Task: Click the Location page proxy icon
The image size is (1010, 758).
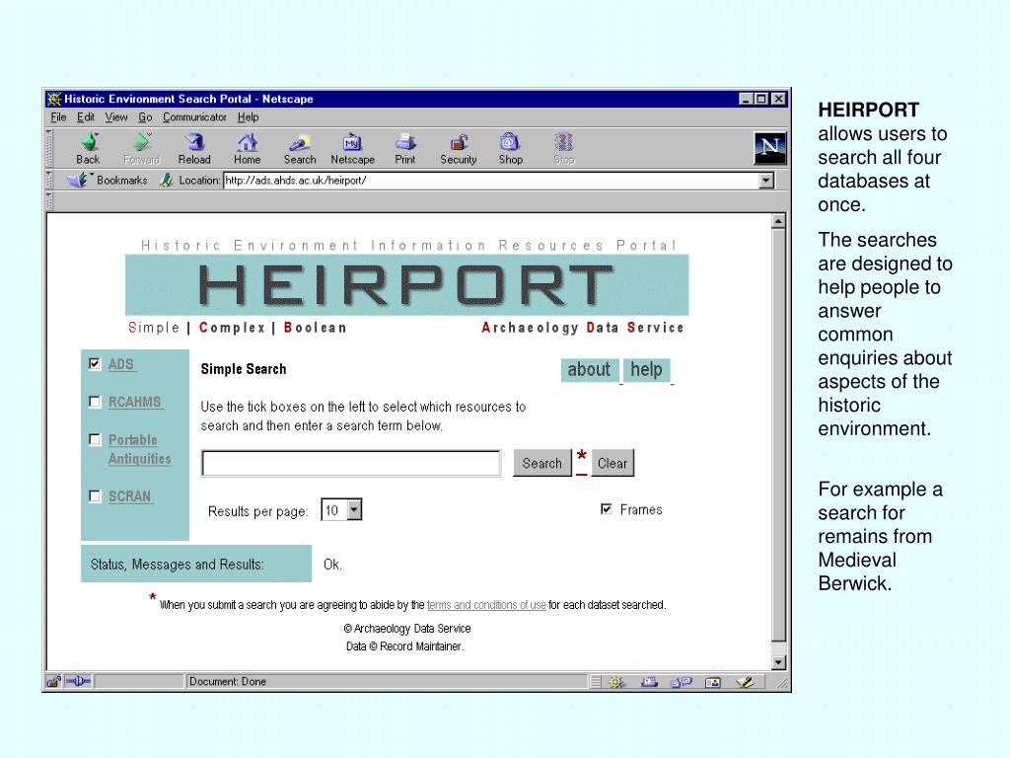Action: coord(166,181)
